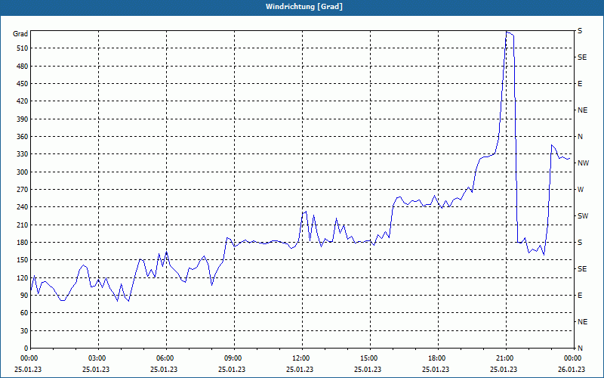Viewport: 604px width, 378px height.
Task: Select the W compass label
Action: coord(581,190)
